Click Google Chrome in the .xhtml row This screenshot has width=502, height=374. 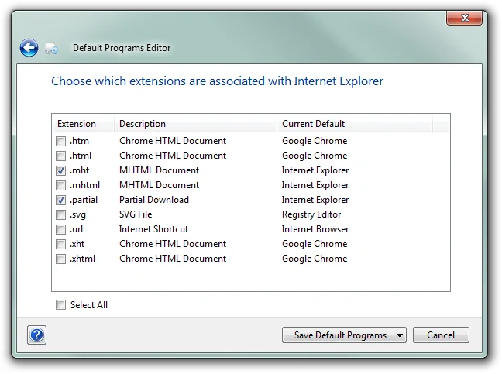coord(315,259)
